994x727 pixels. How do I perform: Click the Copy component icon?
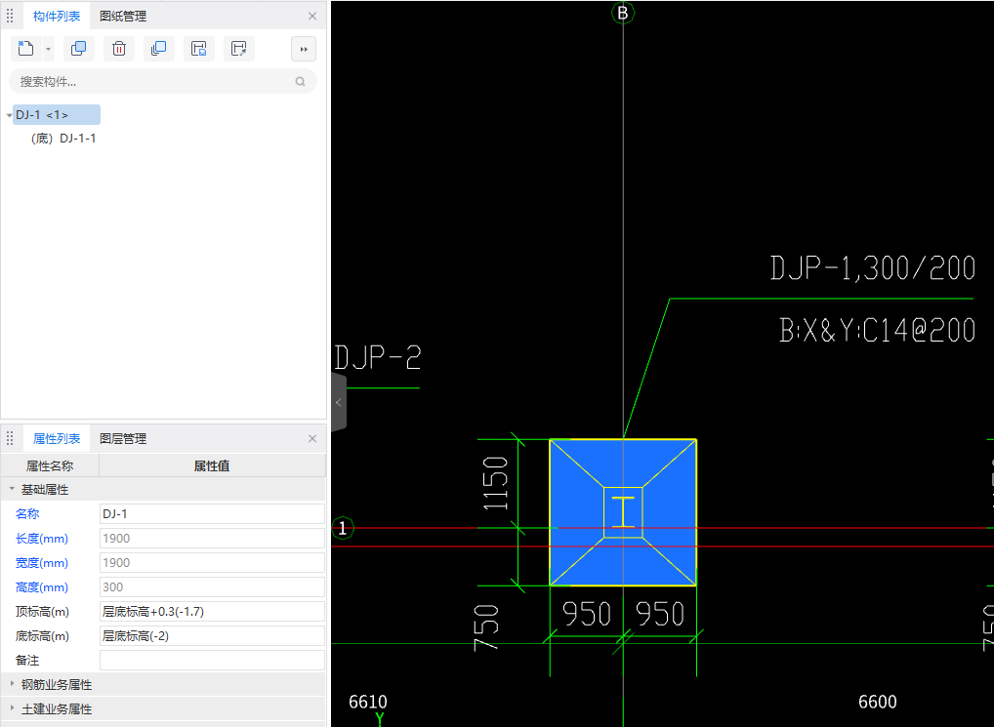[79, 49]
